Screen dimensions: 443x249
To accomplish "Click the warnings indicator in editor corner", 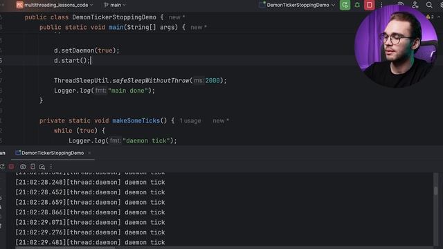I will 430,17.
